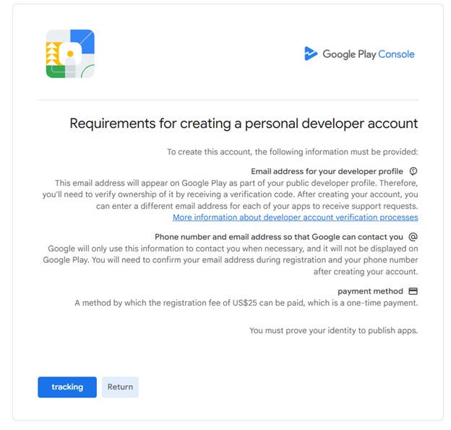Click the US$25 registration fee description text
Screen dimensions: 451x430
(246, 303)
